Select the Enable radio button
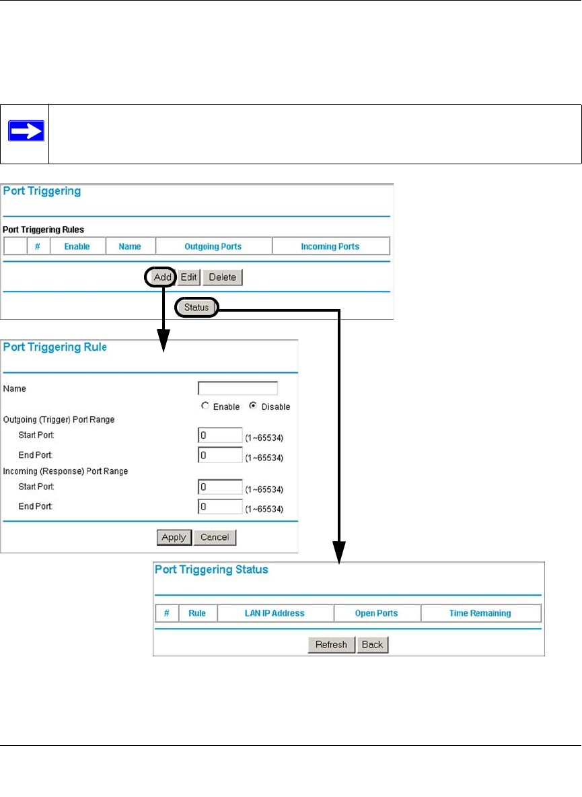This screenshot has width=582, height=797. (205, 406)
